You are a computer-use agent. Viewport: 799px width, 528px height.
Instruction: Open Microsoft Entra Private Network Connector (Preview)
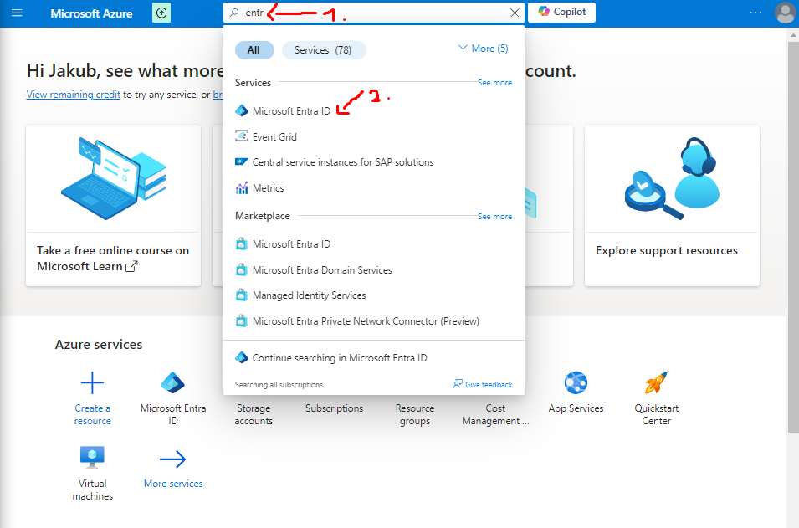tap(366, 321)
